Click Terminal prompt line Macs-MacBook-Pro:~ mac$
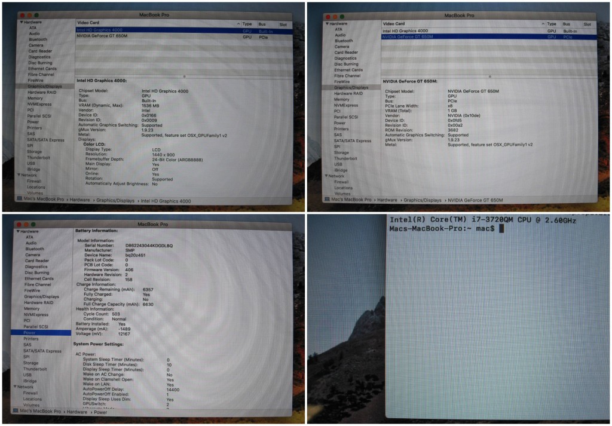This screenshot has height=426, width=612. [442, 229]
